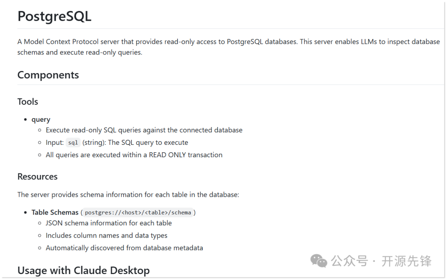This screenshot has width=446, height=279.
Task: Click 'The server provides schema information' sentence
Action: point(128,194)
